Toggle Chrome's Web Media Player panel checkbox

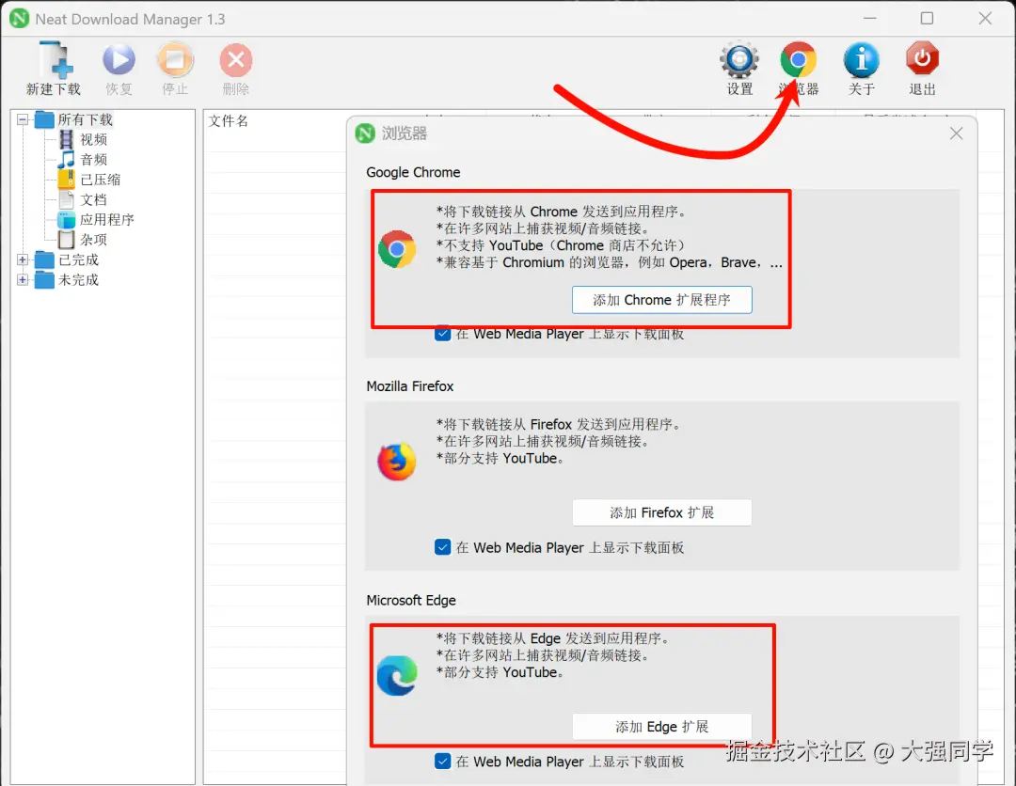pos(442,334)
